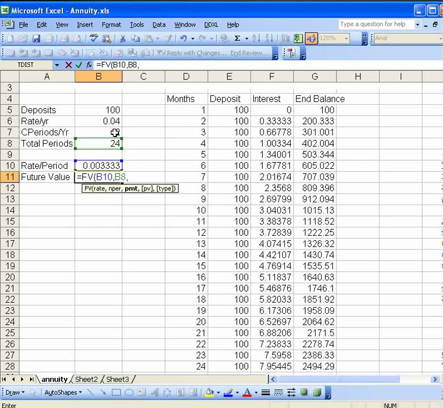Screen dimensions: 443x408
Task: Open the Fill Color dropdown arrow
Action: coord(218,393)
